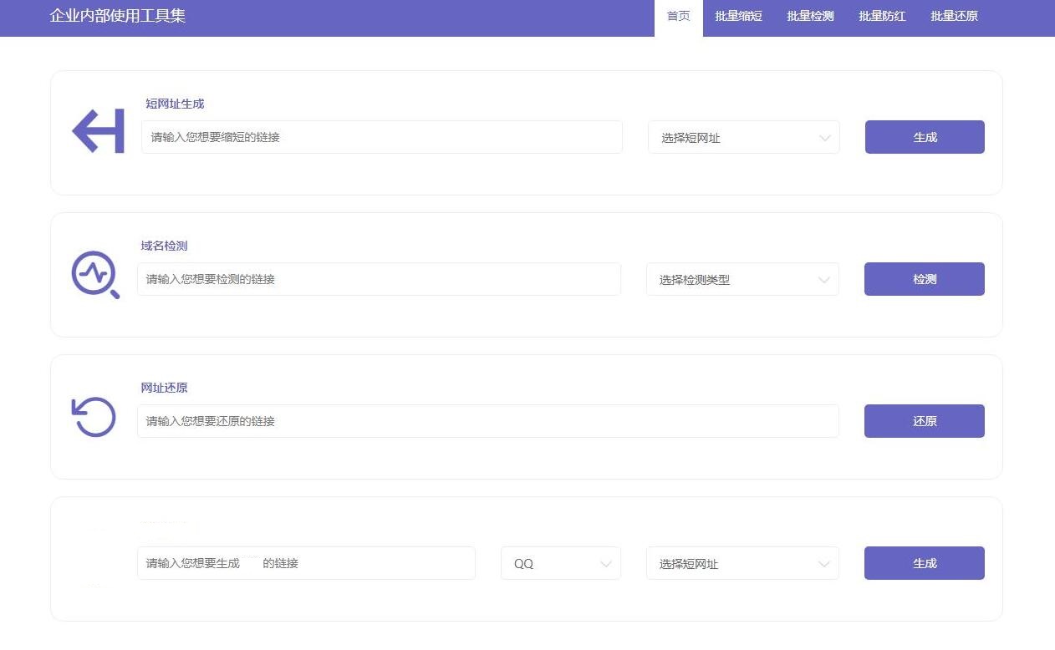Viewport: 1055px width, 650px height.
Task: Expand the QQ platform dropdown
Action: [x=560, y=564]
